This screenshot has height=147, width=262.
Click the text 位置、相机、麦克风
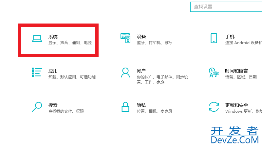click(x=155, y=111)
